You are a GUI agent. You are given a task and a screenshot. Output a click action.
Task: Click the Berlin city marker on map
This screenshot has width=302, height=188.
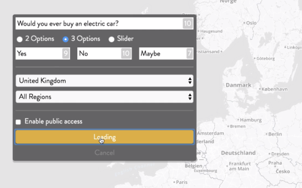pos(267,134)
